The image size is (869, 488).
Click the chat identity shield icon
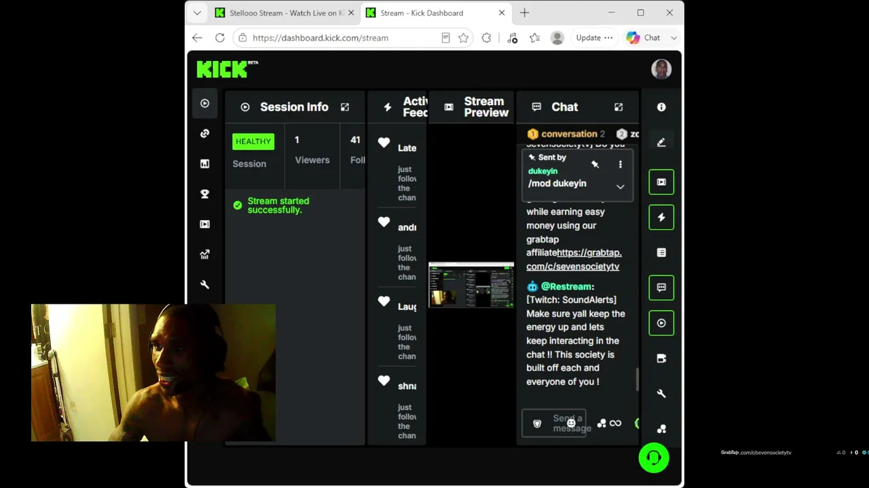pos(537,424)
